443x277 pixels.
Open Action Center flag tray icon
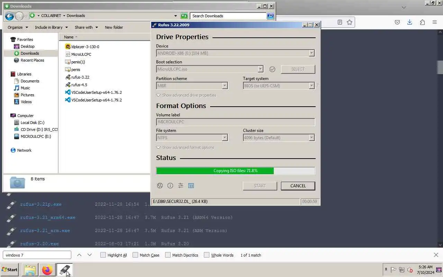pos(394,270)
